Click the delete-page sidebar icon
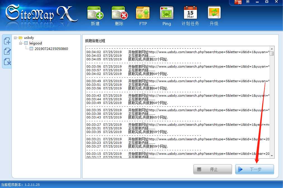This screenshot has height=188, width=283. click(x=7, y=62)
